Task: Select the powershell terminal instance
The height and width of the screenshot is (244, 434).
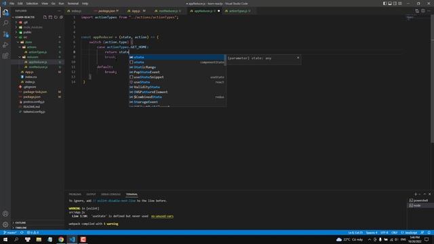Action: [418, 201]
